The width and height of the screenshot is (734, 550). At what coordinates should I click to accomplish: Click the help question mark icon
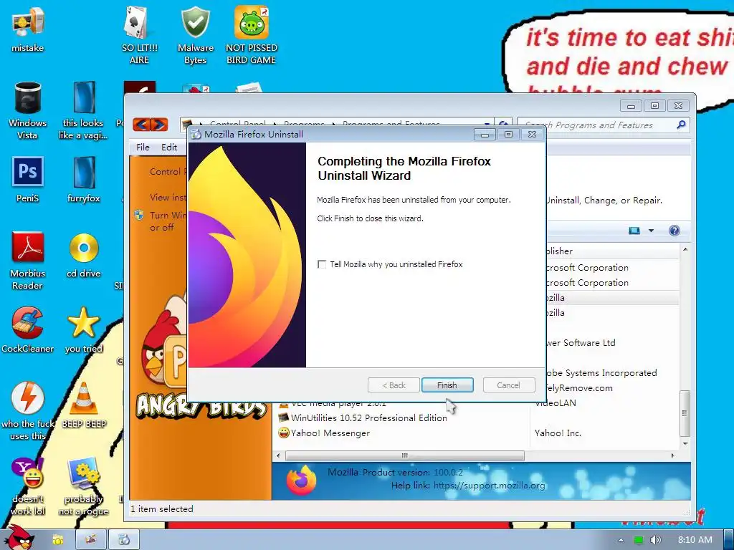click(674, 231)
